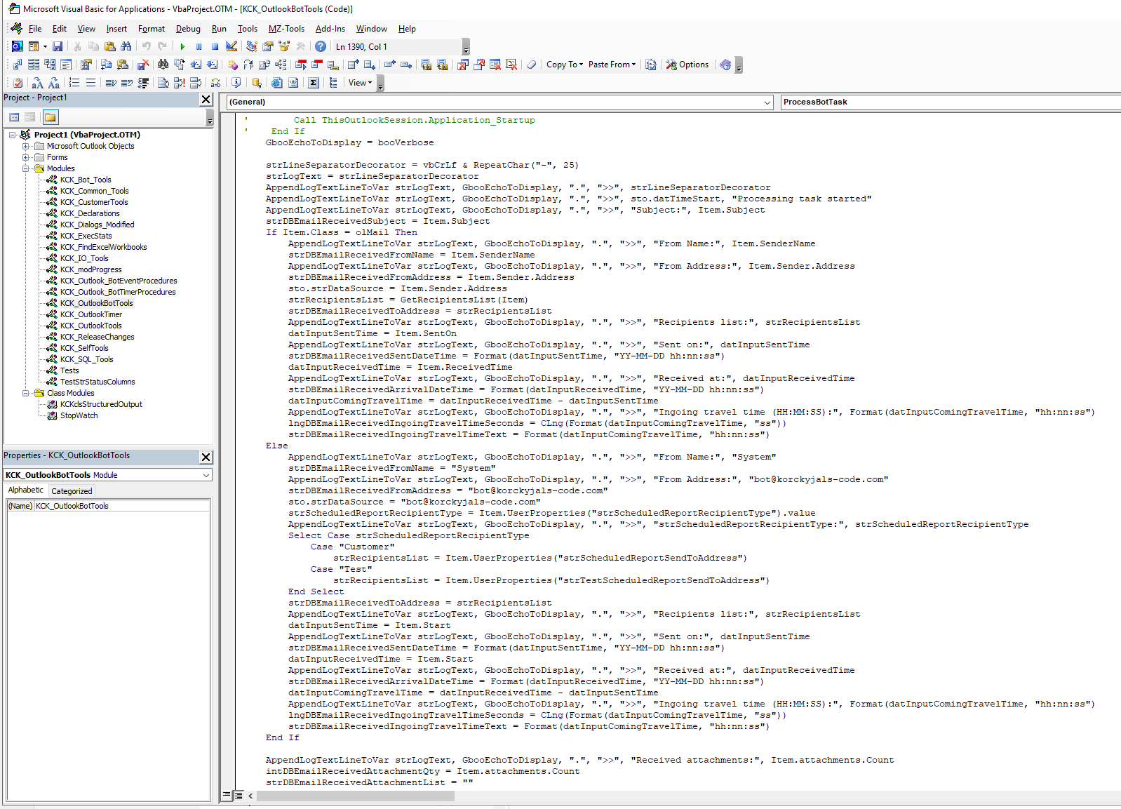This screenshot has width=1121, height=809.
Task: Collapse the Project1 (VbaProject.OTM) node
Action: [x=13, y=135]
